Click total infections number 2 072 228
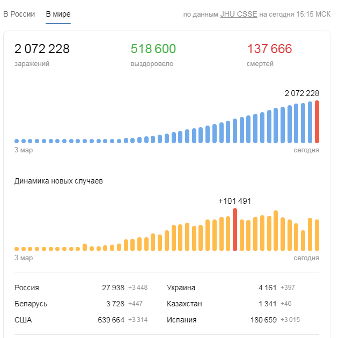339x338 pixels. coord(42,49)
